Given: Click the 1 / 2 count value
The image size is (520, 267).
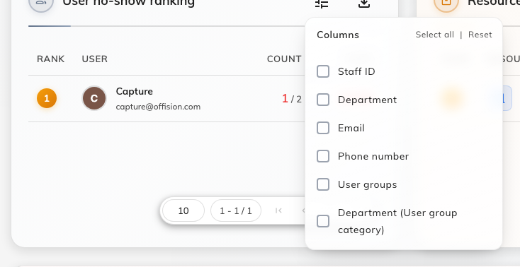Looking at the screenshot, I should click(x=292, y=99).
